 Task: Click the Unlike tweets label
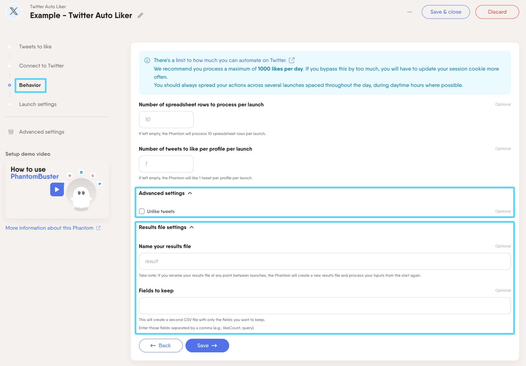click(x=161, y=211)
